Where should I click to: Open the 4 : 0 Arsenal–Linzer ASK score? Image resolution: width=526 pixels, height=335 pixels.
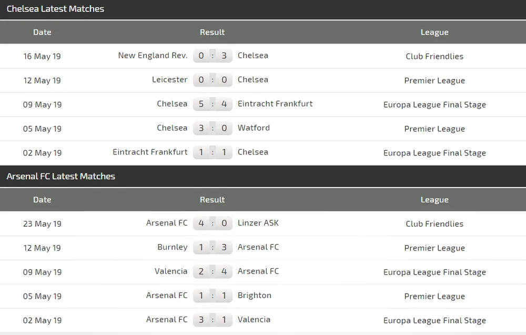213,223
